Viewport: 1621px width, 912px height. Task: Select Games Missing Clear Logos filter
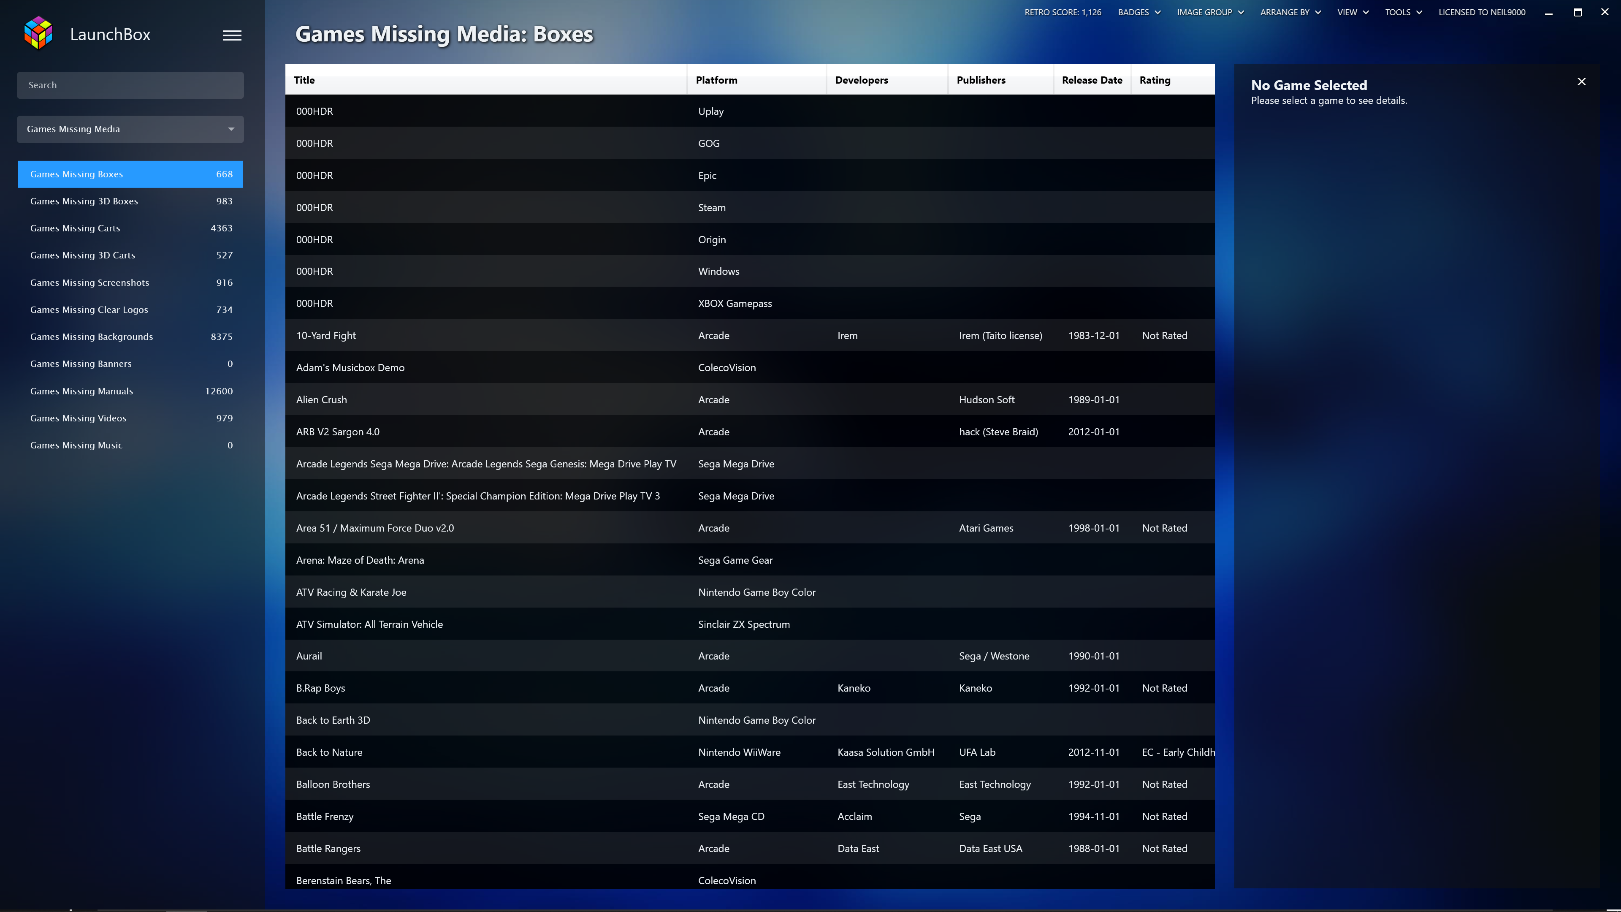(x=130, y=309)
